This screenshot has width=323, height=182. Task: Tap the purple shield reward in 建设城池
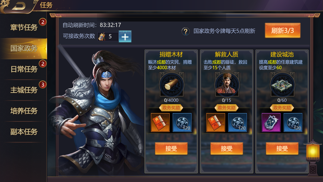point(271,123)
